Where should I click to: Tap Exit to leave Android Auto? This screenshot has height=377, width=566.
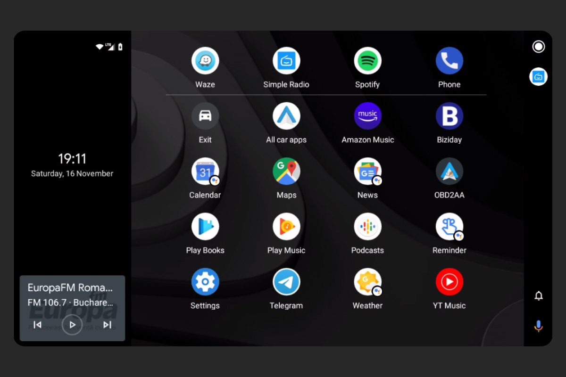click(205, 115)
